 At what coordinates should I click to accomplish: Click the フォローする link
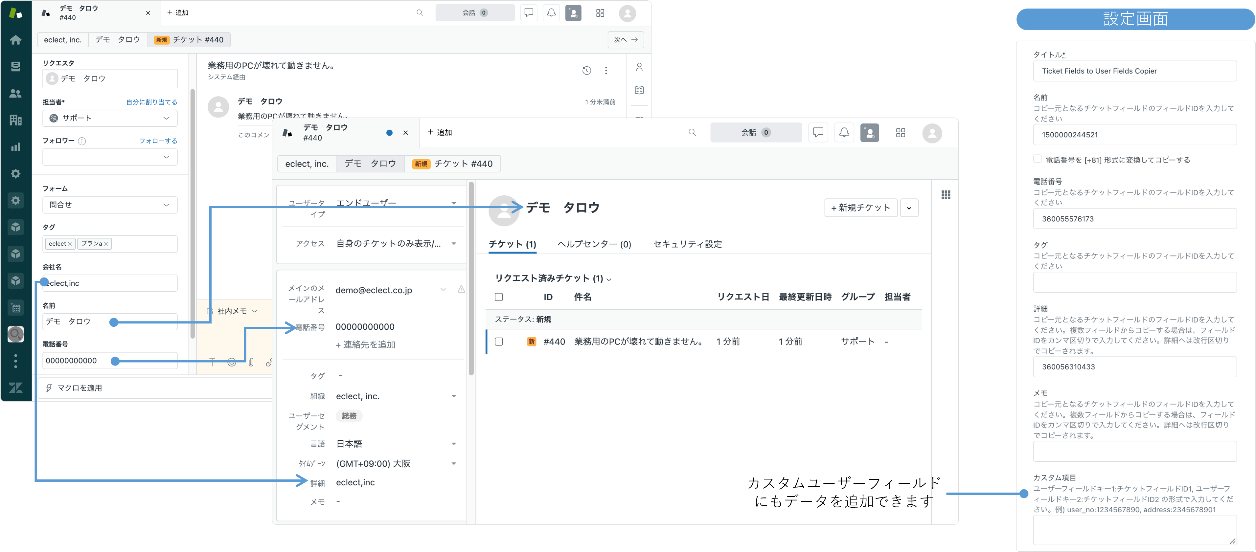158,141
